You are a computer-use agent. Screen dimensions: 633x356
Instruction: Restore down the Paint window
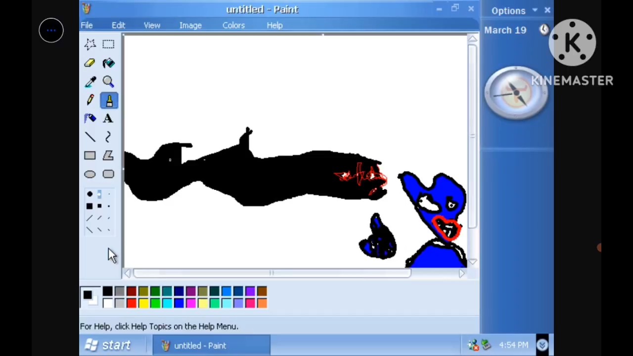point(455,8)
